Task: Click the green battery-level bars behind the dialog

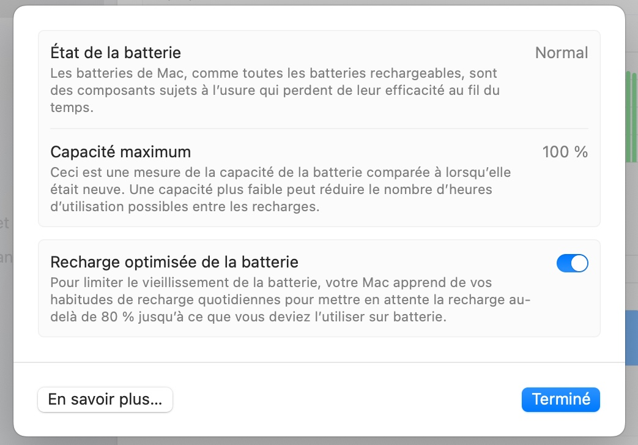Action: (631, 116)
